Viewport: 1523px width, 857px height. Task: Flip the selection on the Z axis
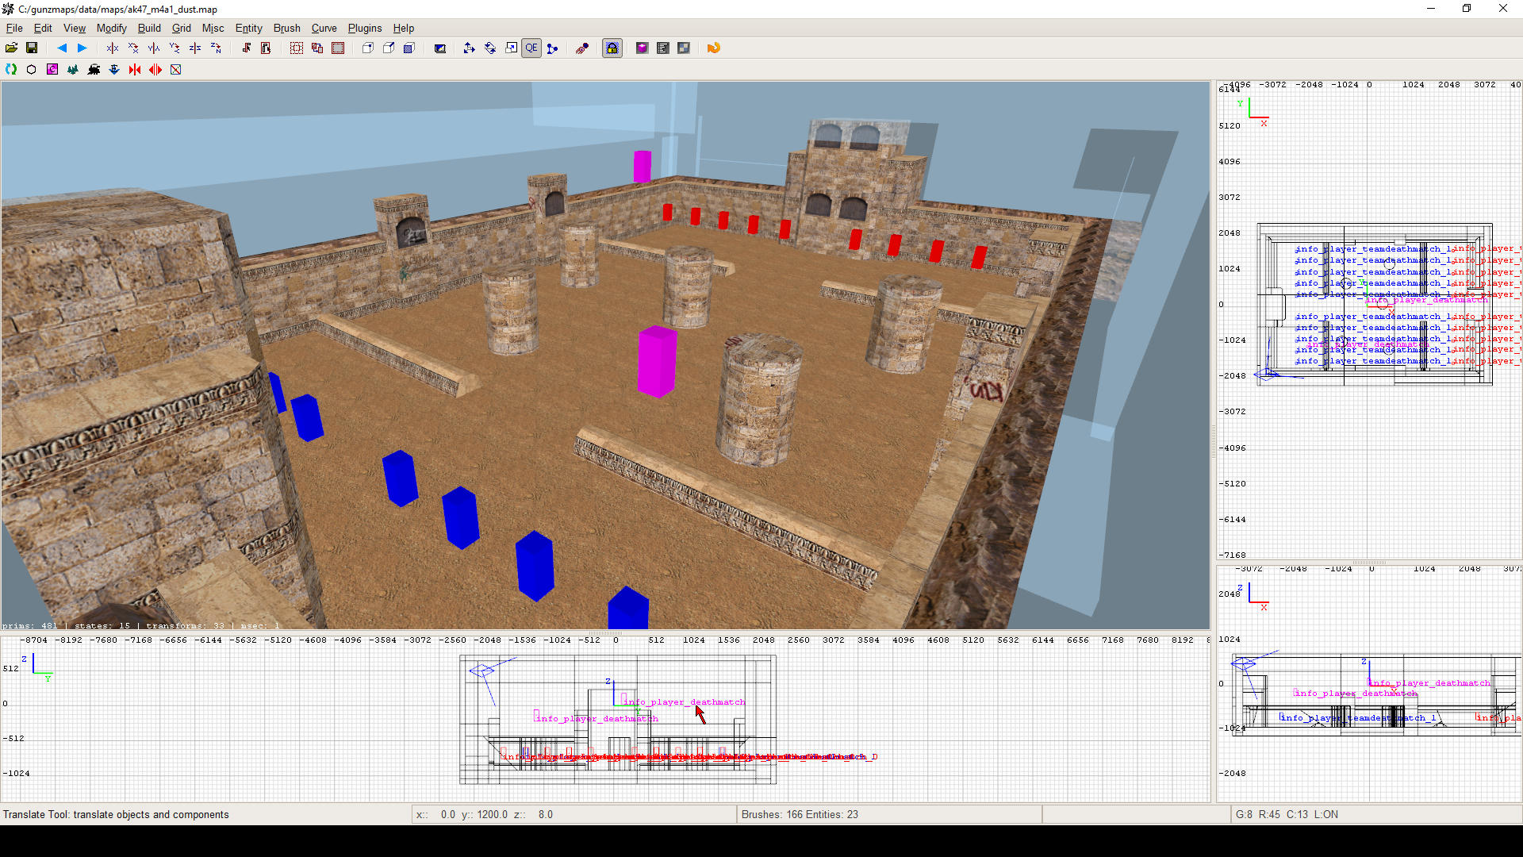(x=195, y=48)
